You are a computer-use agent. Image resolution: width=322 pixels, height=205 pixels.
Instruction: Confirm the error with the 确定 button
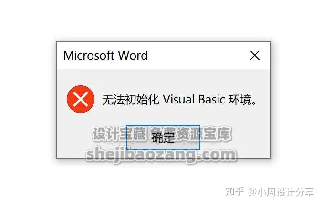[163, 137]
